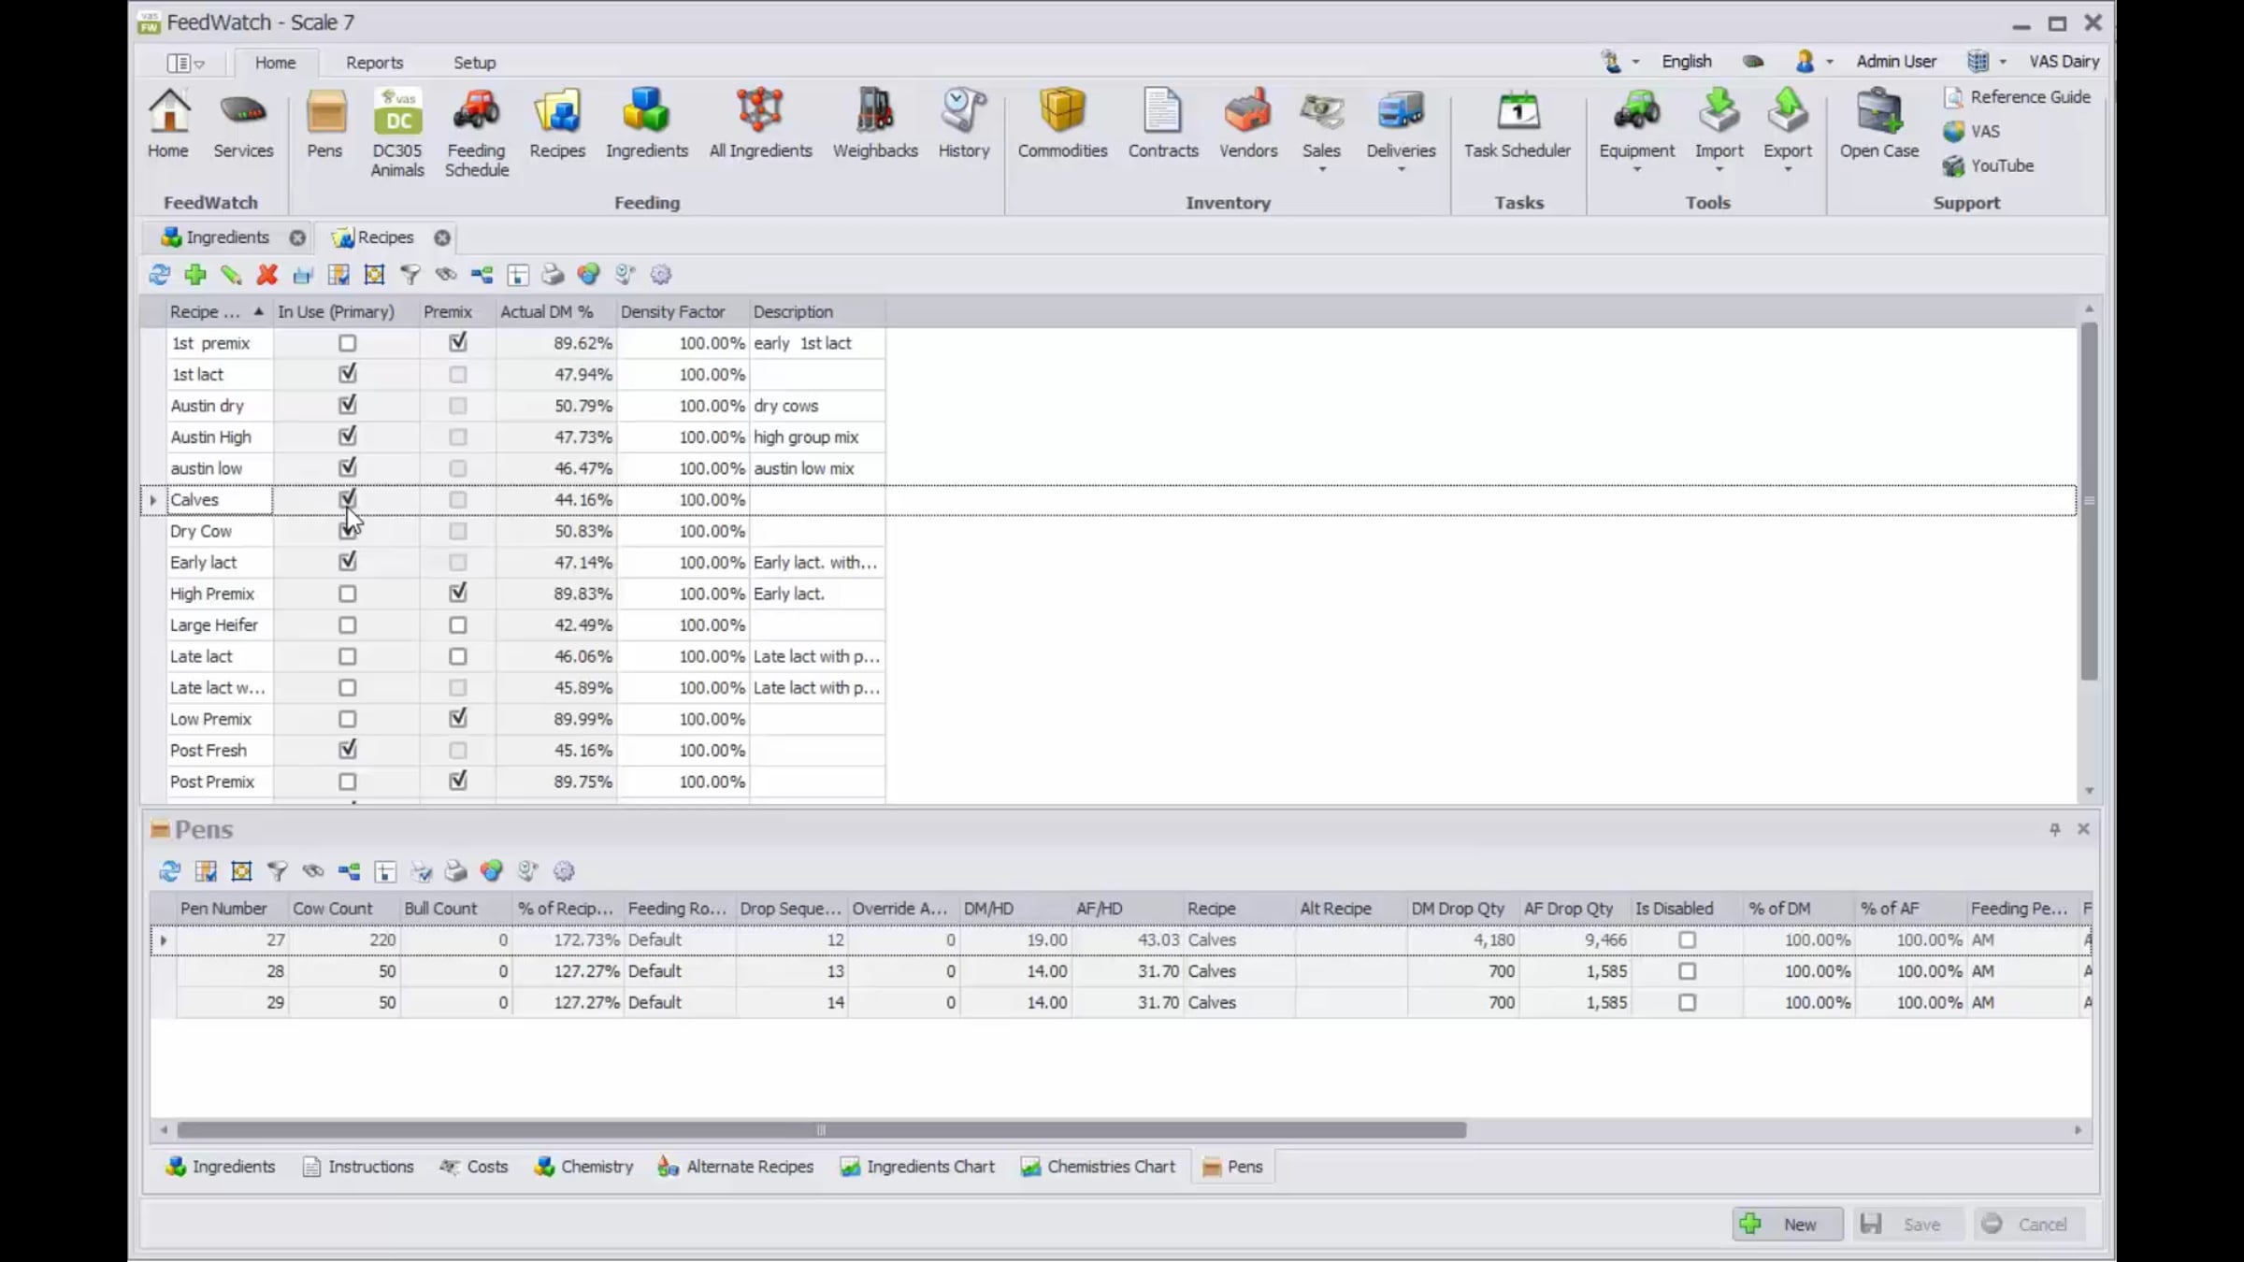Screen dimensions: 2244x1262
Task: Expand the Deliveries dropdown arrow
Action: (1401, 170)
